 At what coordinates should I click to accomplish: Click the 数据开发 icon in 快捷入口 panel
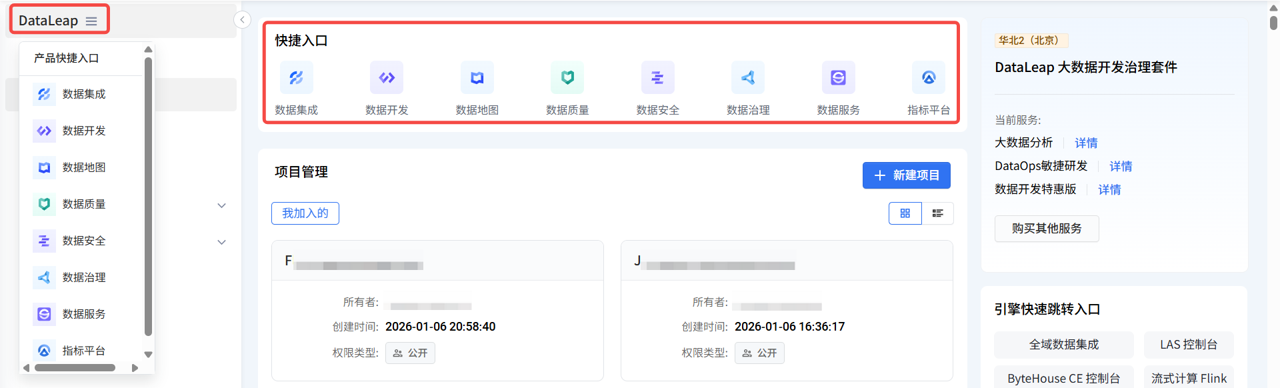pyautogui.click(x=387, y=78)
